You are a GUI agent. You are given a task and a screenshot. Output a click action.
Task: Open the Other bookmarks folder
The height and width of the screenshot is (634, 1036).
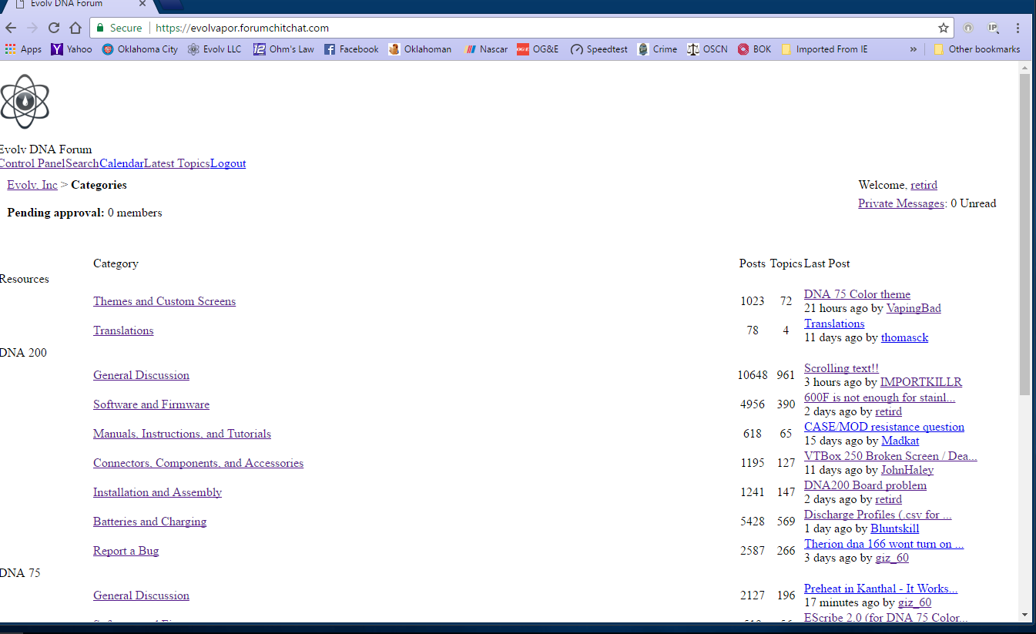tap(976, 49)
